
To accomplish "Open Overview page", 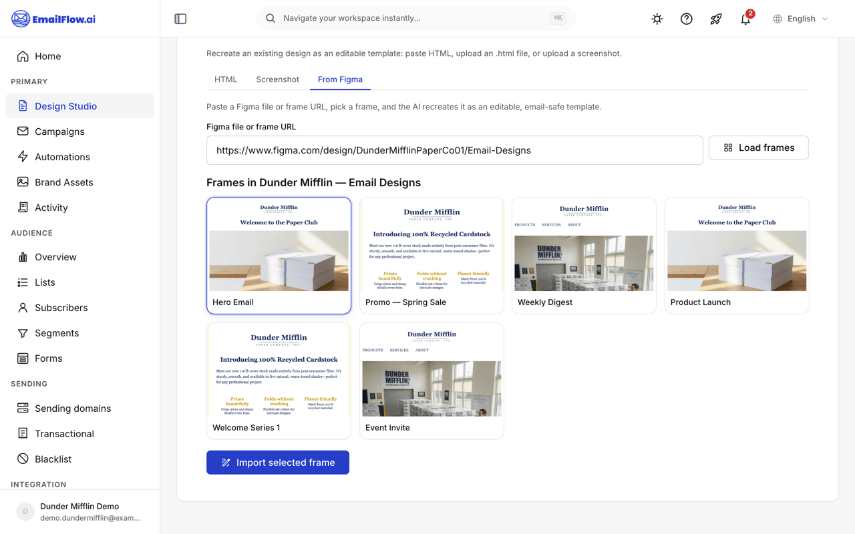I will pyautogui.click(x=80, y=257).
